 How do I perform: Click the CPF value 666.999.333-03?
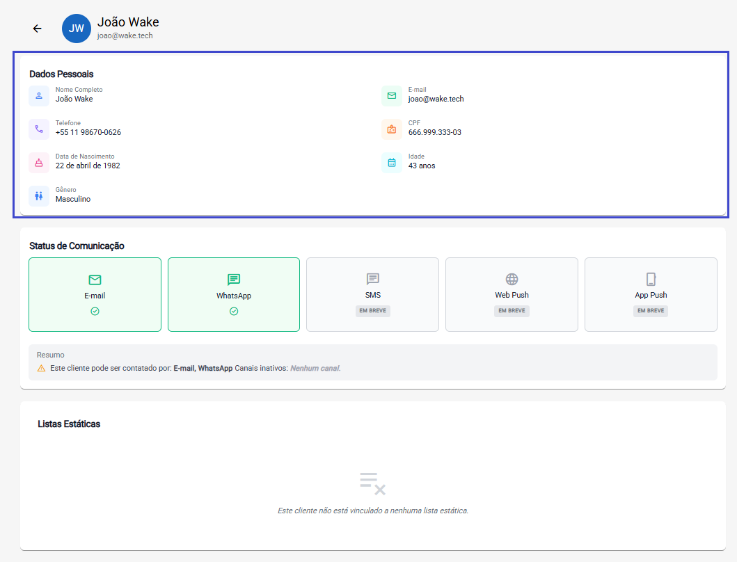tap(435, 132)
